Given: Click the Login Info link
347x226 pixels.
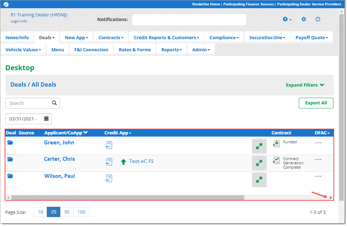Looking at the screenshot, I should pyautogui.click(x=19, y=21).
